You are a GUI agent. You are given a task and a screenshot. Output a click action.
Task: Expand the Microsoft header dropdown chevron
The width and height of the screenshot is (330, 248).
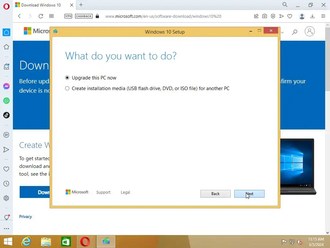[282, 32]
